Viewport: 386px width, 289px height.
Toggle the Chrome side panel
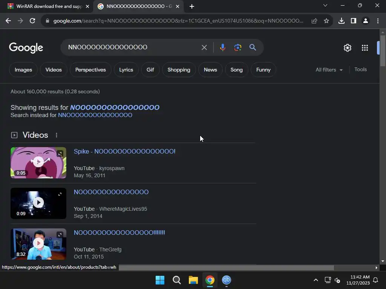point(354,21)
